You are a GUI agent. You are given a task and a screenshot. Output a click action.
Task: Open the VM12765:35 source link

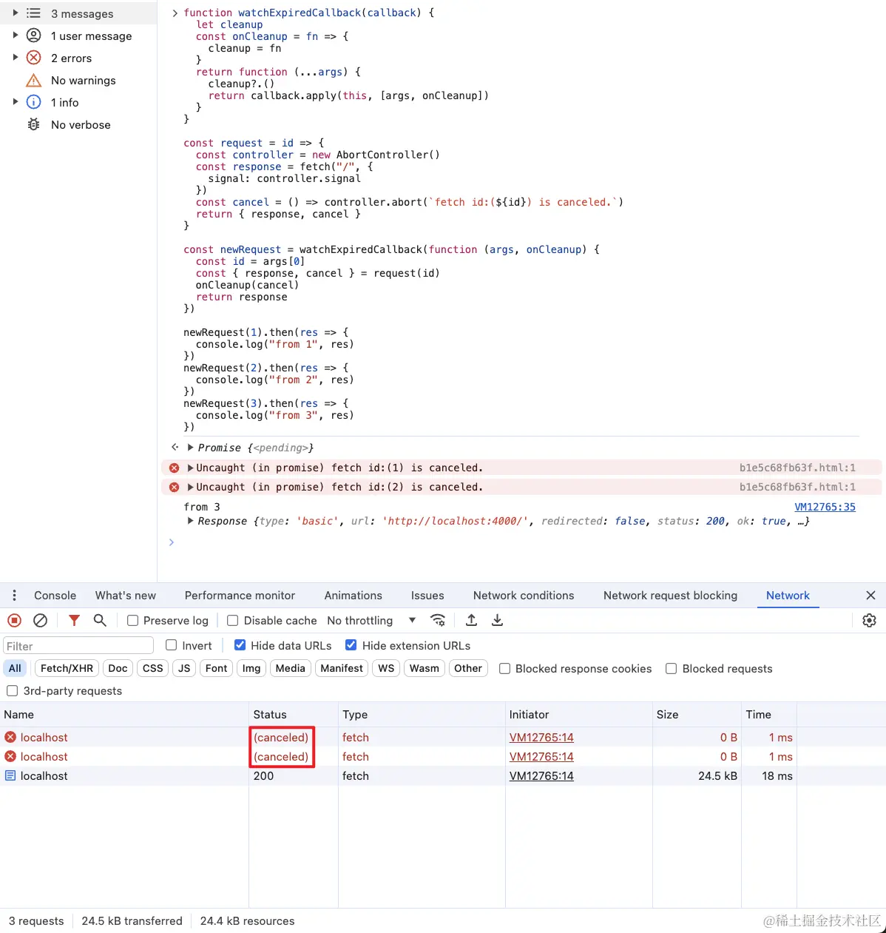(x=825, y=506)
